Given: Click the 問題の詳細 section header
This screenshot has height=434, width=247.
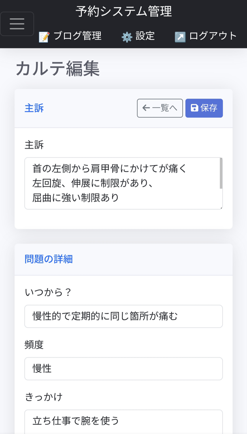Looking at the screenshot, I should 49,259.
